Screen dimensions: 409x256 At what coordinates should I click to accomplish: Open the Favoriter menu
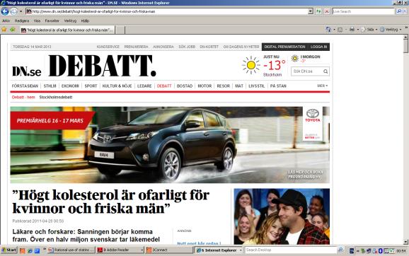coord(52,21)
